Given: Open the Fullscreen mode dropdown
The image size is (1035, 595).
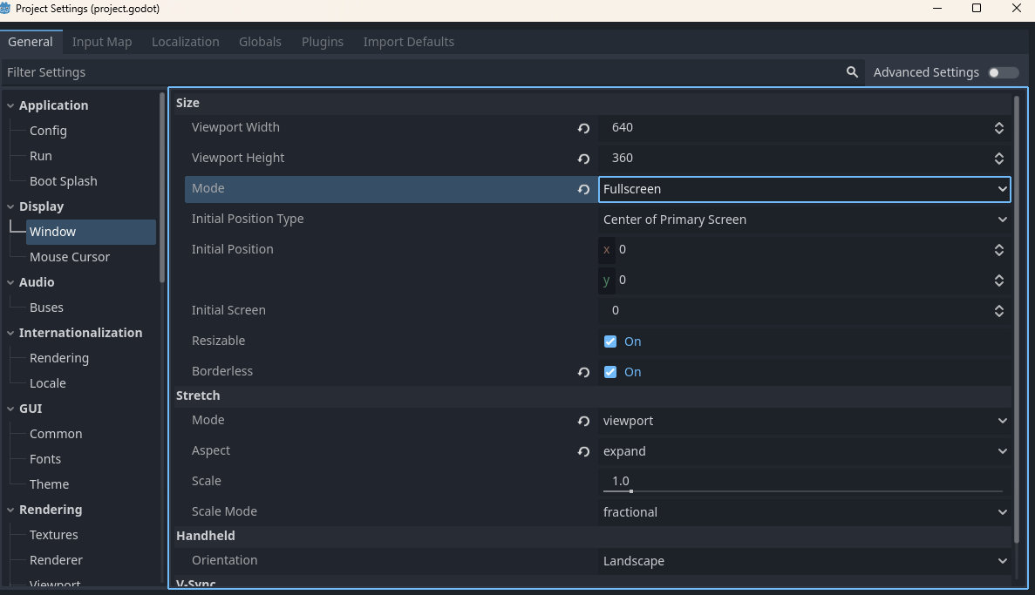Looking at the screenshot, I should 805,189.
